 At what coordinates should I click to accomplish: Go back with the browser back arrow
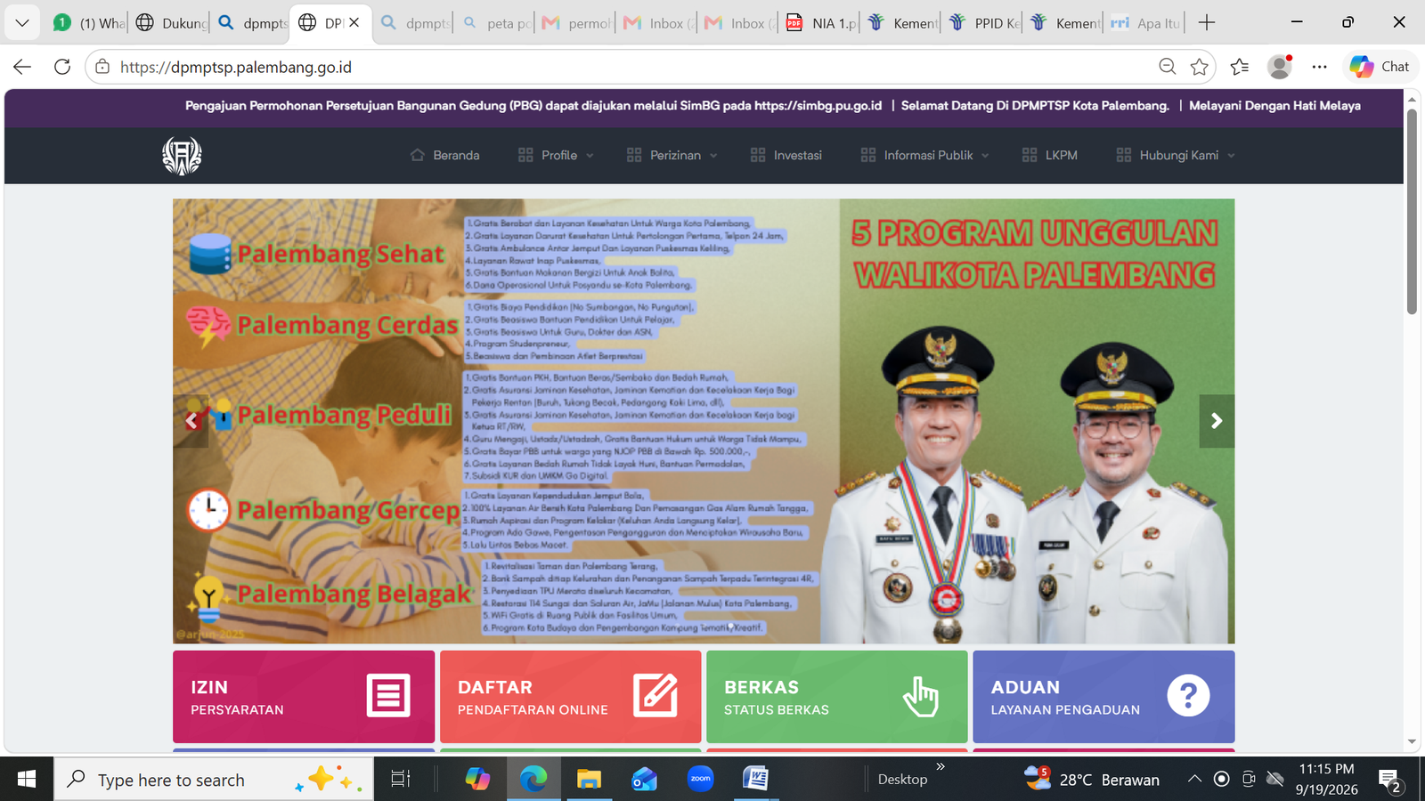(22, 67)
